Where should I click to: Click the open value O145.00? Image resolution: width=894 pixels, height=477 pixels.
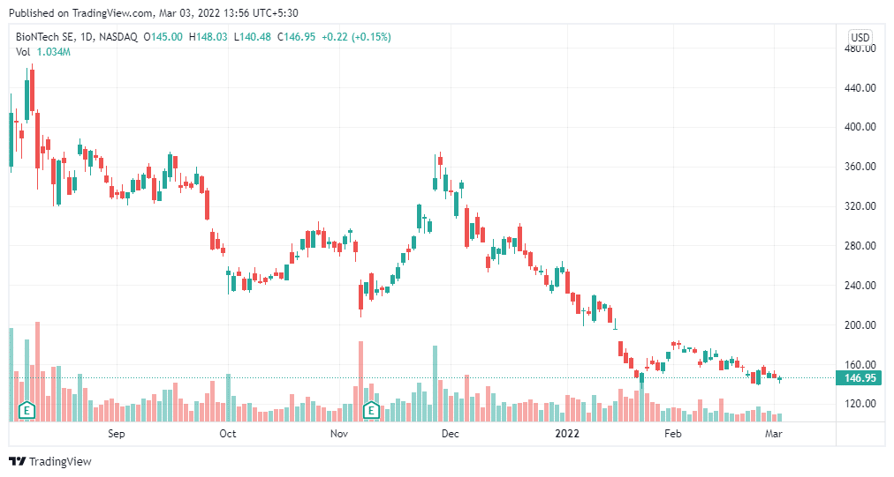tap(163, 37)
